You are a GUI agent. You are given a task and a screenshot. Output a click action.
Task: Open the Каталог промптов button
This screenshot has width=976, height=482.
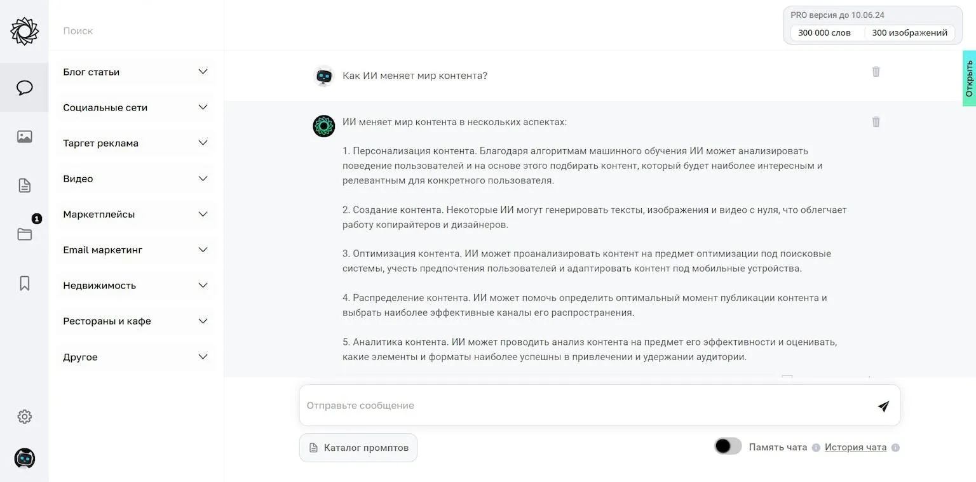click(x=358, y=448)
